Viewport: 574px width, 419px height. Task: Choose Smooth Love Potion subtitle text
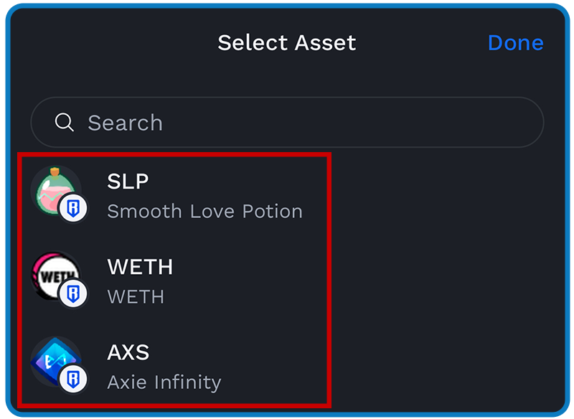205,211
